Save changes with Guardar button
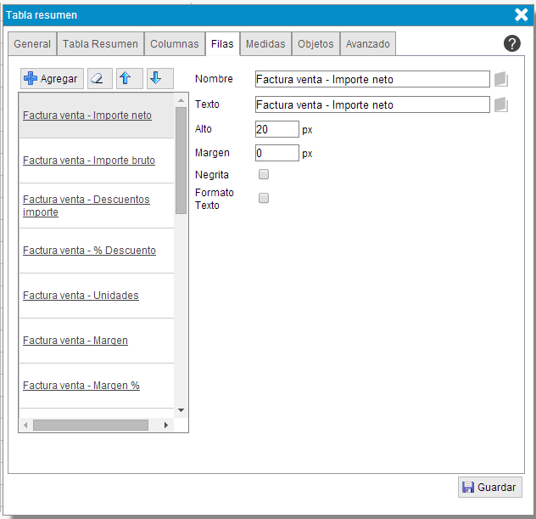 point(489,487)
